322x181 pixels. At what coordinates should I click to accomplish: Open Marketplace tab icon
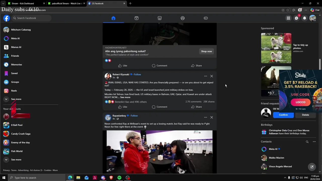(159, 18)
